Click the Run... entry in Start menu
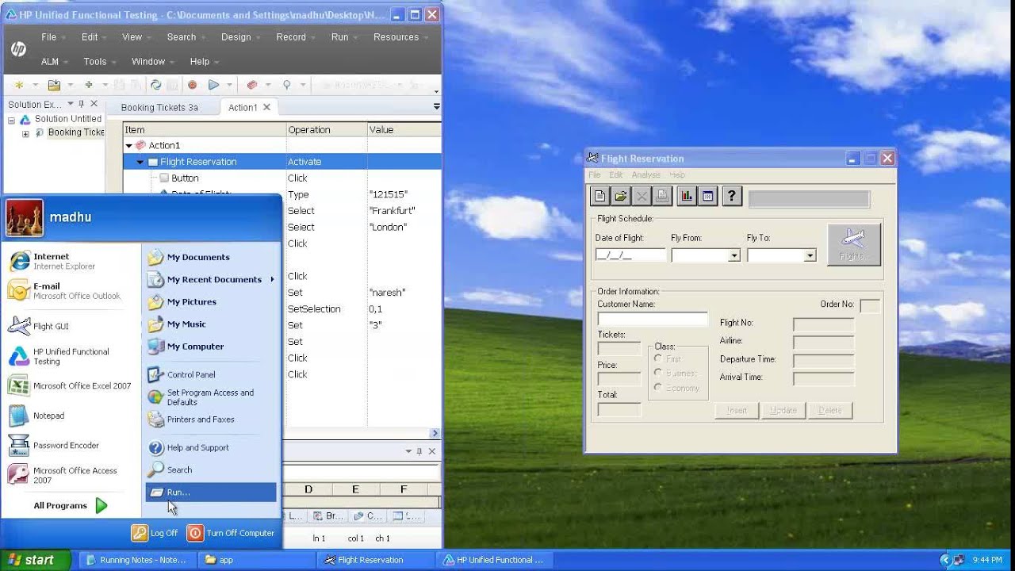This screenshot has width=1015, height=571. (211, 492)
